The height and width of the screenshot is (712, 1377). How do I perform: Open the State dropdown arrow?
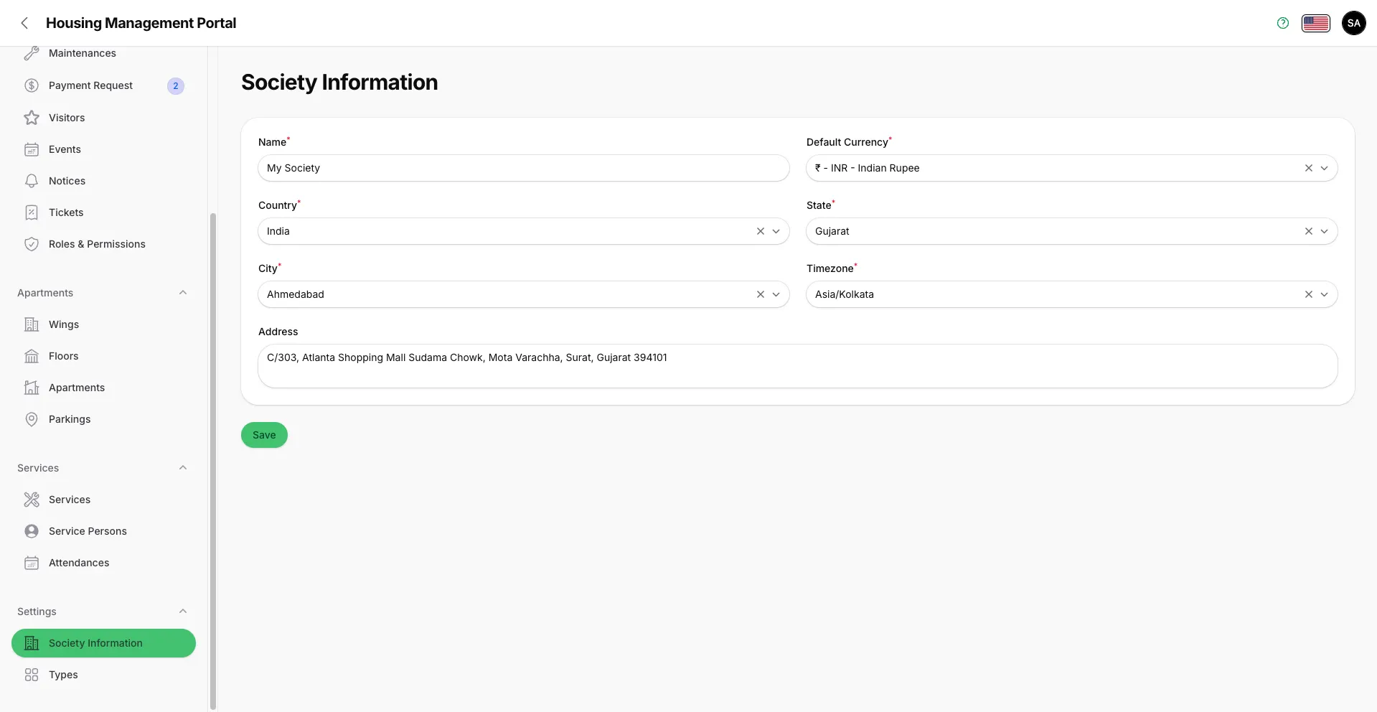(x=1324, y=231)
